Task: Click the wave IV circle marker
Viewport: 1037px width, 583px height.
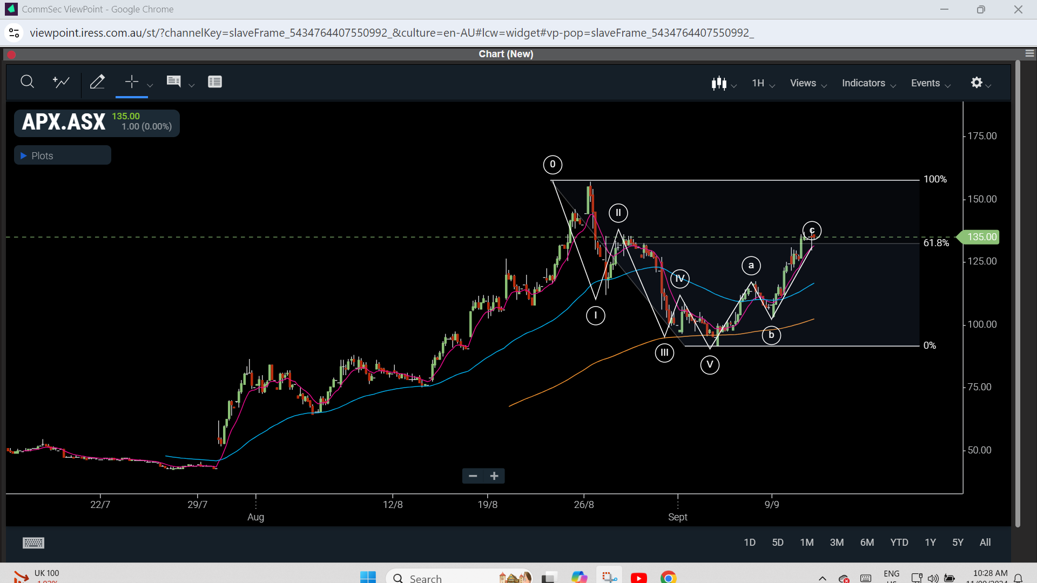Action: (679, 279)
